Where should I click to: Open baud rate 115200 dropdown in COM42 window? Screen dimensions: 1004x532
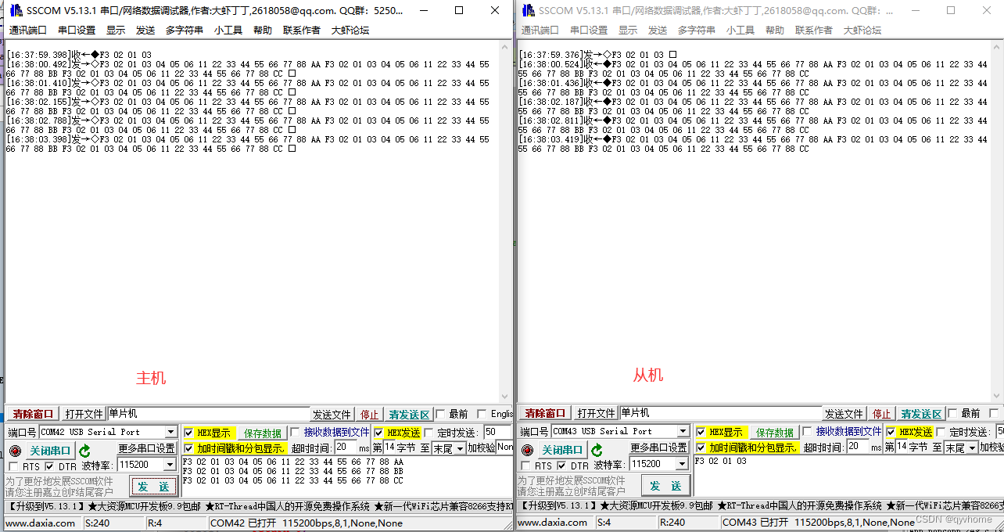coord(170,465)
